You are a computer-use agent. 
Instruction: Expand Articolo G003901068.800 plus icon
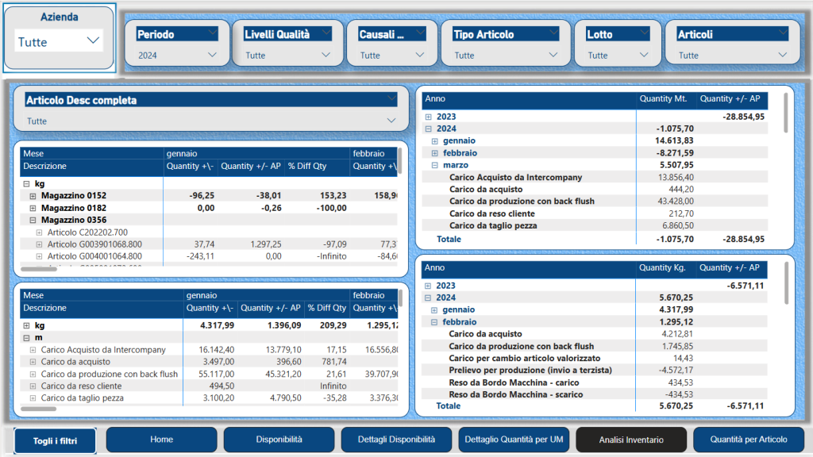(x=40, y=244)
